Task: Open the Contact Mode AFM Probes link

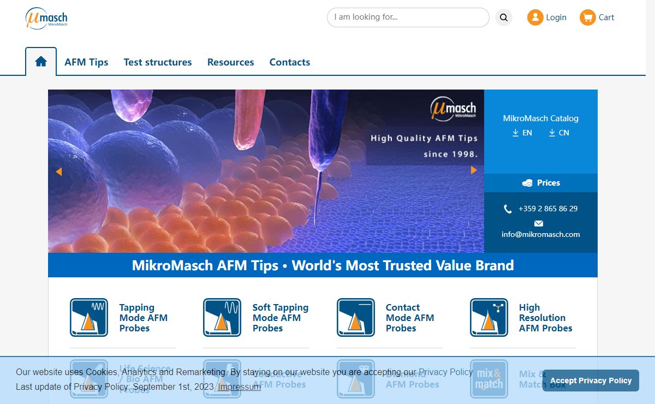Action: 410,318
